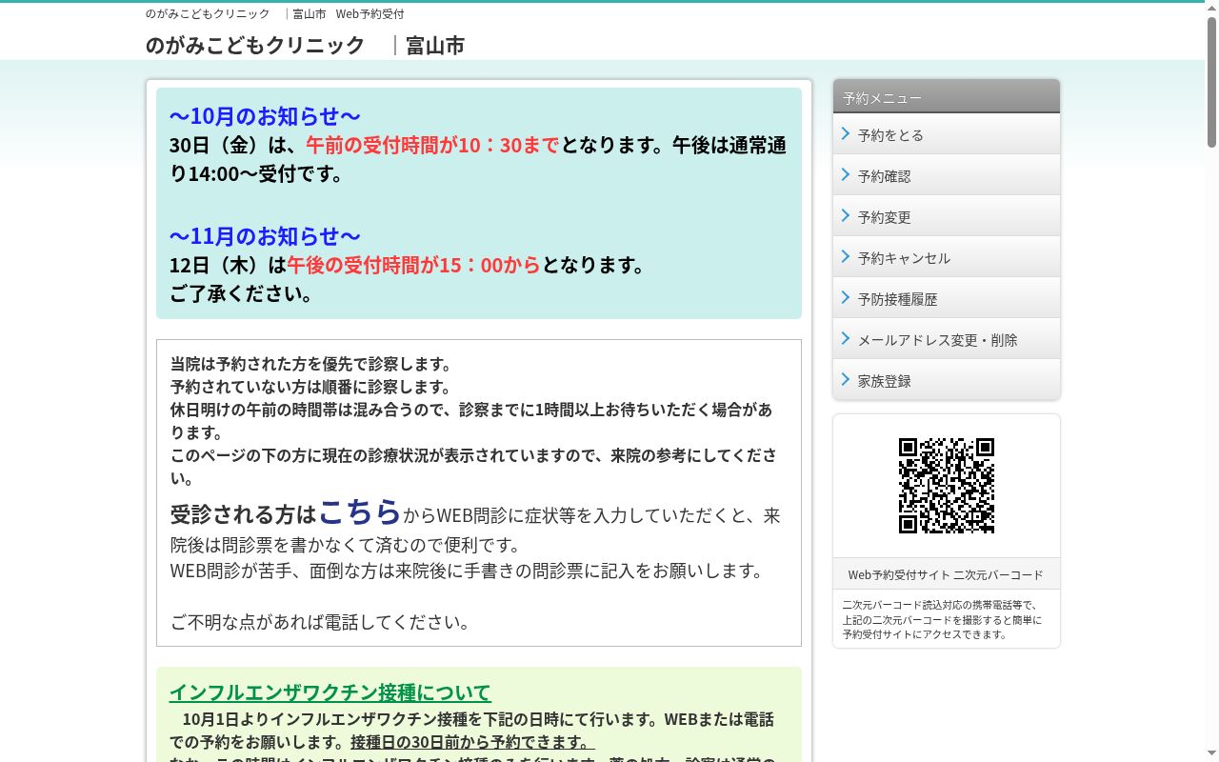
Task: Click the chevron icon beside 家族登録
Action: pyautogui.click(x=846, y=380)
